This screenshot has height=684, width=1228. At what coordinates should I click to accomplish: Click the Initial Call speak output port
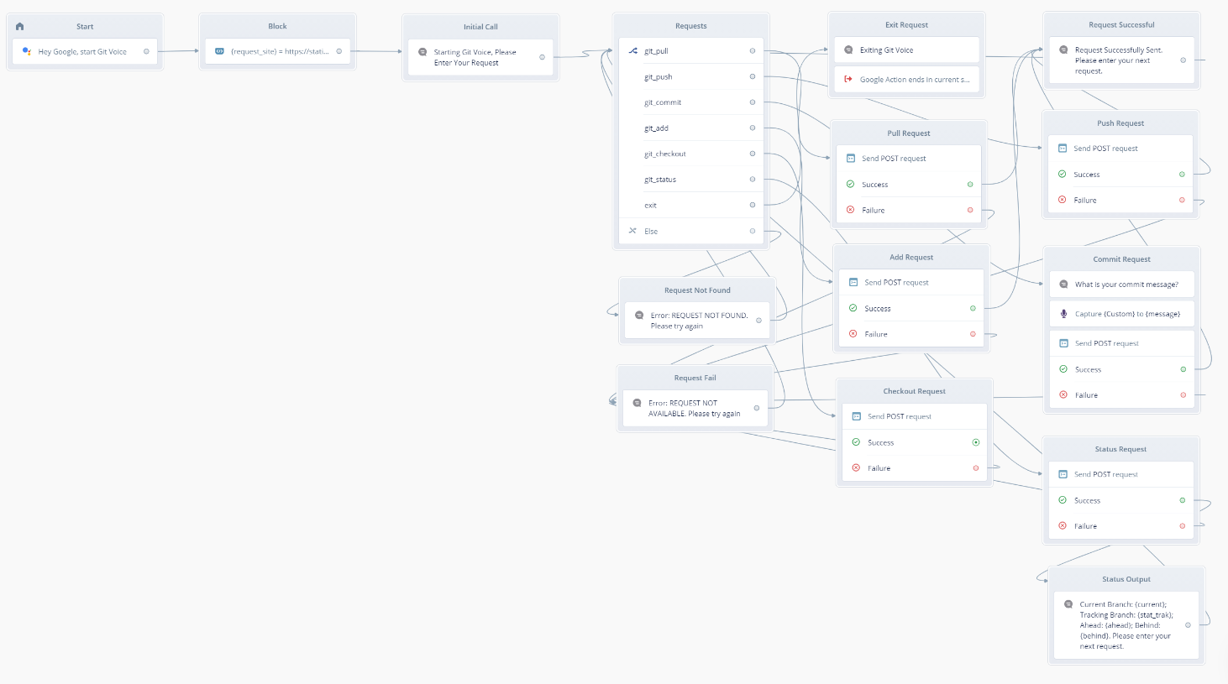[542, 57]
